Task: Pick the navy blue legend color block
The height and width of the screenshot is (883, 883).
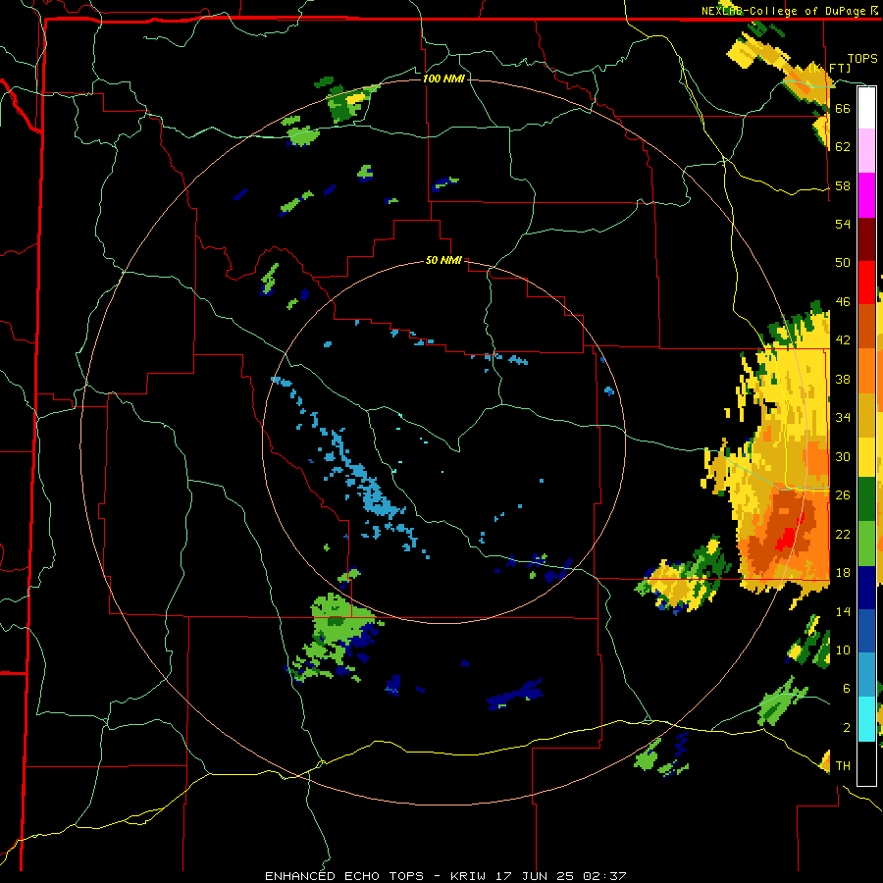Action: click(x=866, y=588)
